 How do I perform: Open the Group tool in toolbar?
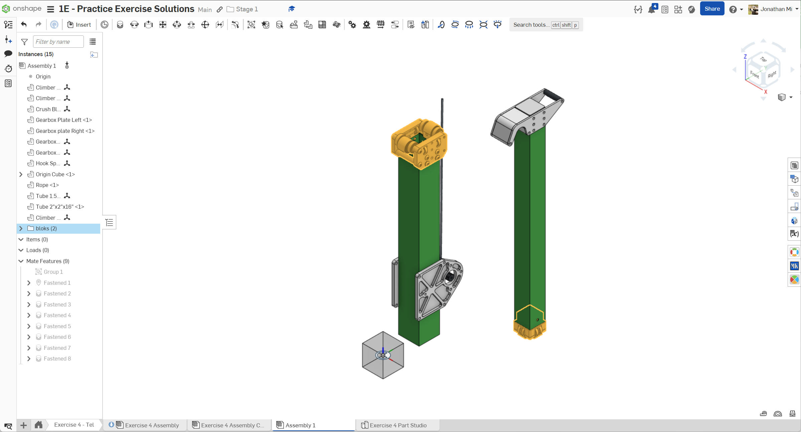point(251,25)
